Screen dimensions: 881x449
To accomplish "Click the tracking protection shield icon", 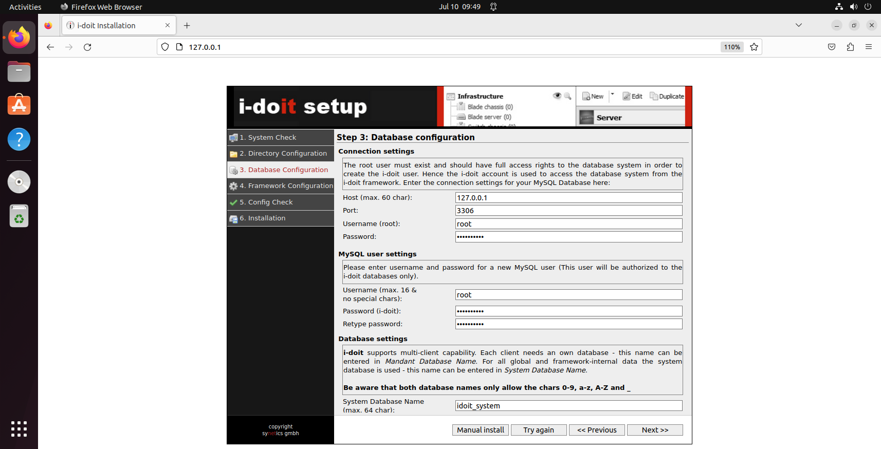I will click(x=165, y=47).
